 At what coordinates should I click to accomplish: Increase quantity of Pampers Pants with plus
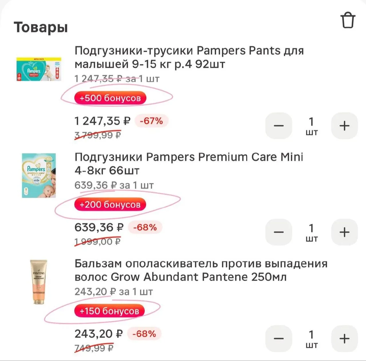coord(344,126)
